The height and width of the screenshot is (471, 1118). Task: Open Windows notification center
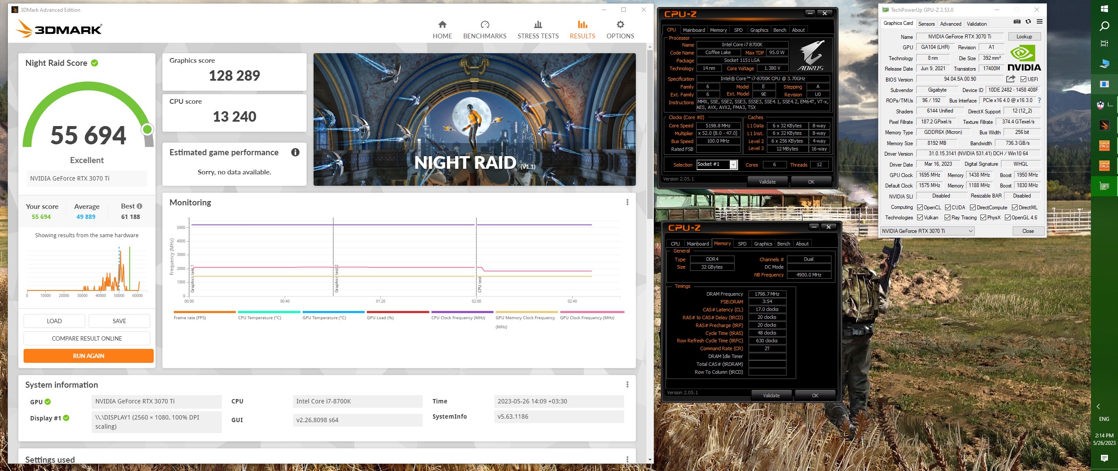click(x=1104, y=458)
